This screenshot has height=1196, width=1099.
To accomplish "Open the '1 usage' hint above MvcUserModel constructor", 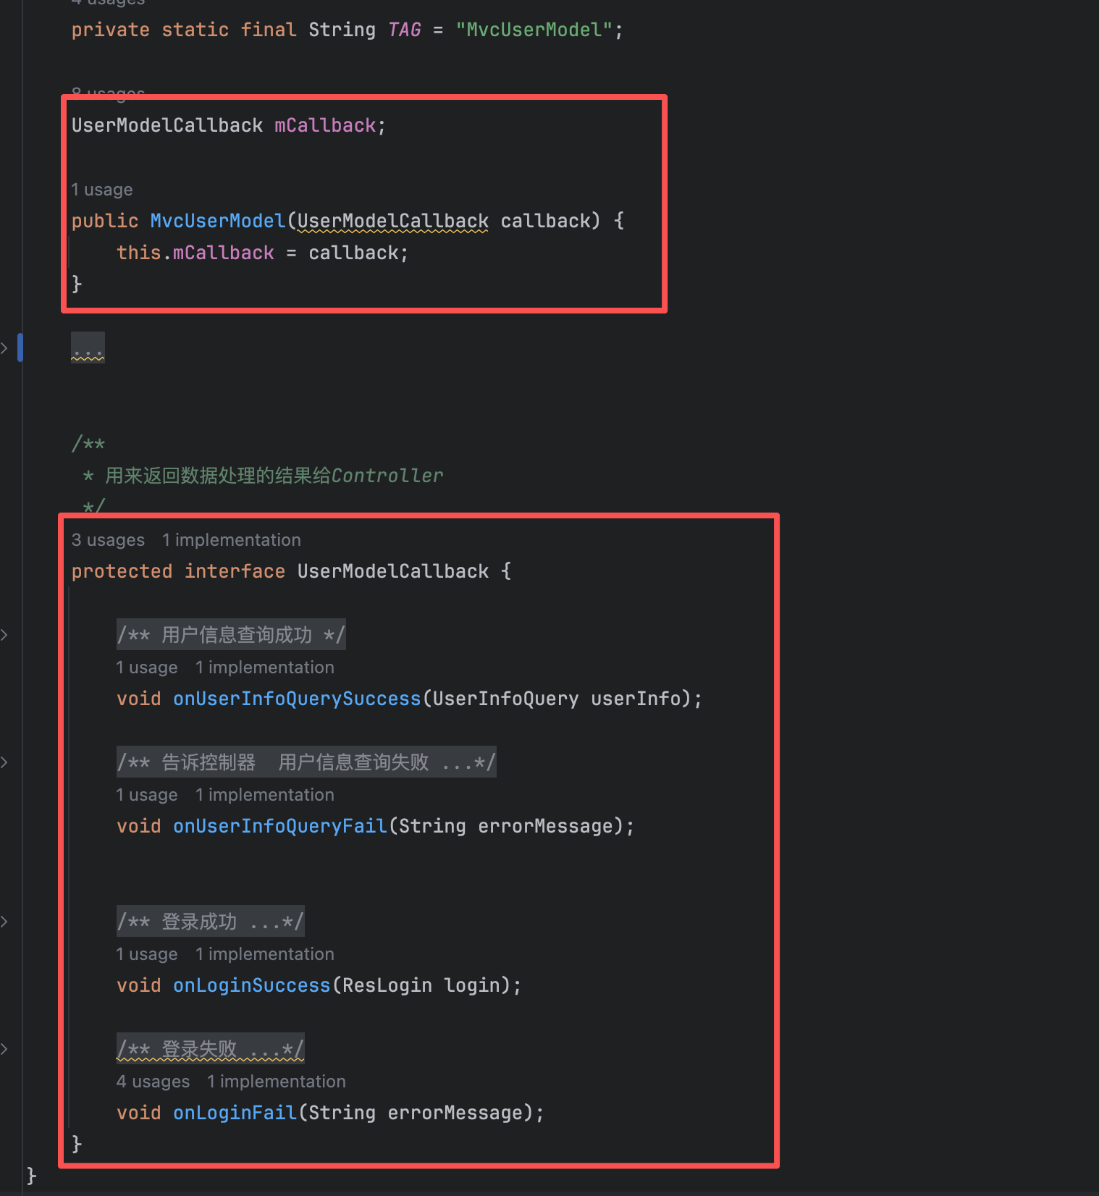I will [102, 190].
